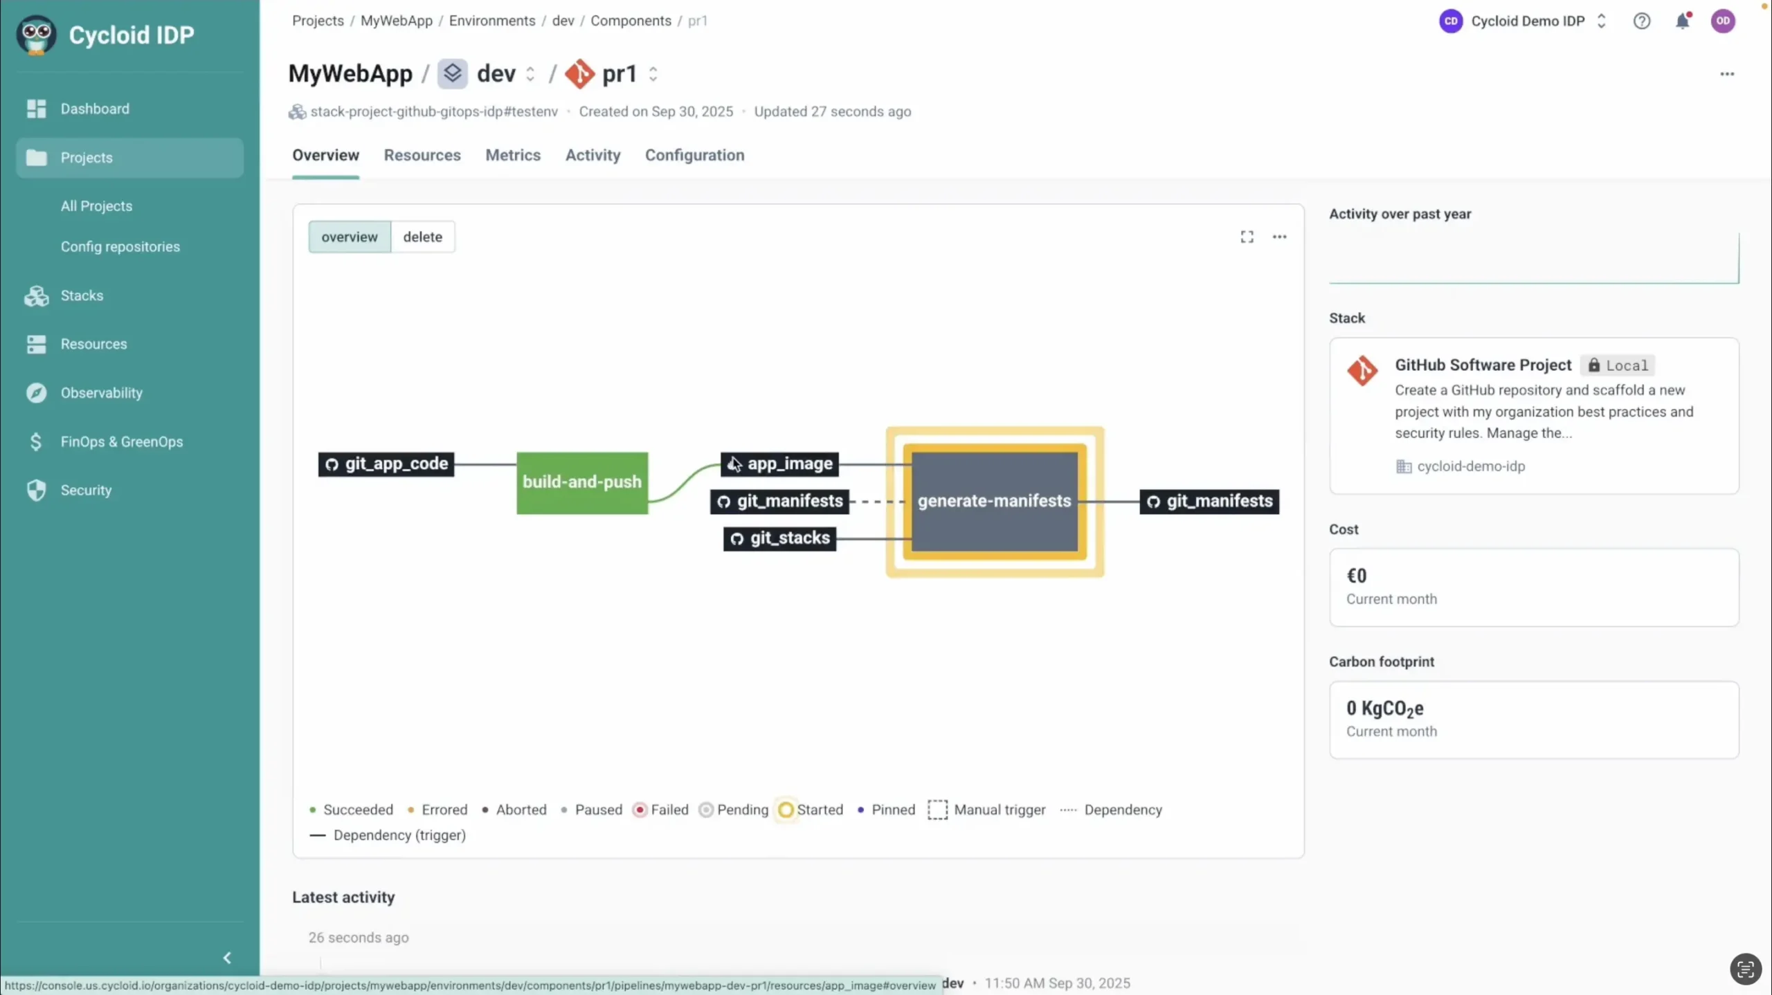
Task: Click the CD organization avatar
Action: pyautogui.click(x=1451, y=21)
